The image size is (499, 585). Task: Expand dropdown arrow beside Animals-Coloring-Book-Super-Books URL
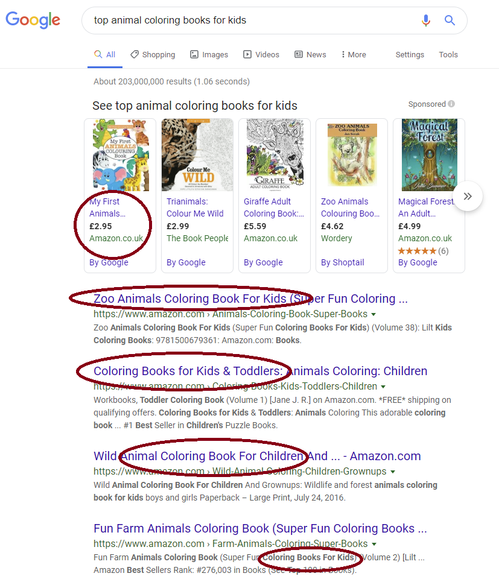point(373,314)
